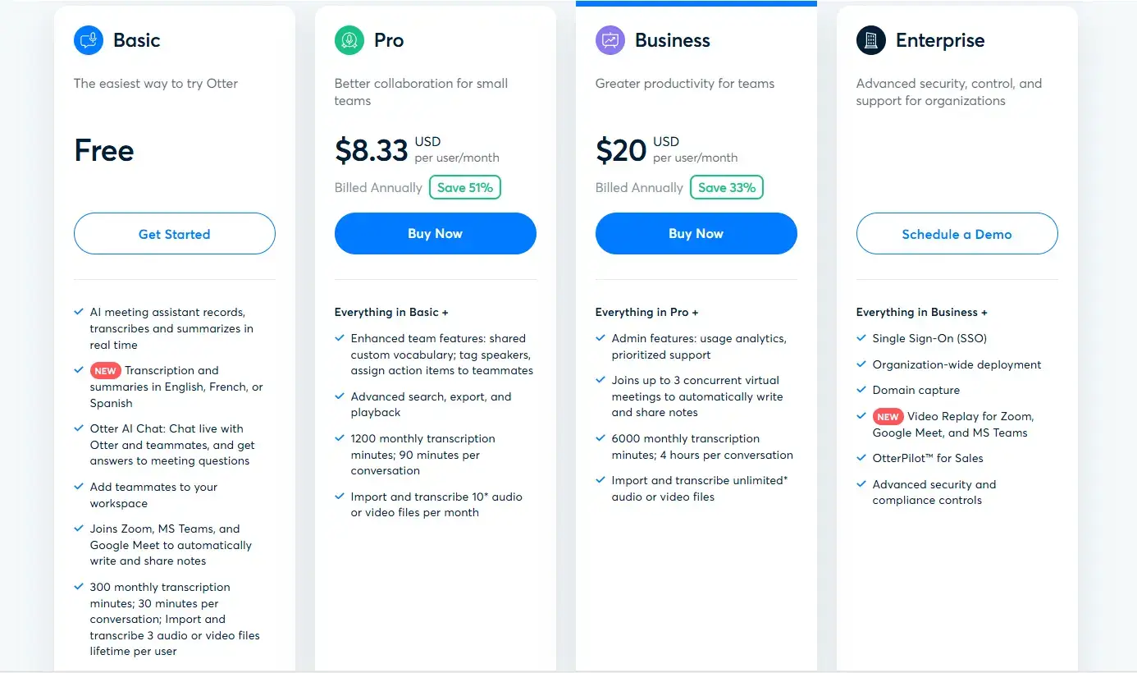Screen dimensions: 1137x673
Task: Click the checkmark beside Admin features
Action: pos(600,338)
